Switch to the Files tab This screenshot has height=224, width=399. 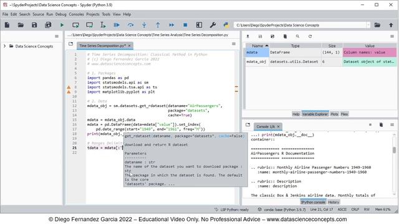coord(344,114)
